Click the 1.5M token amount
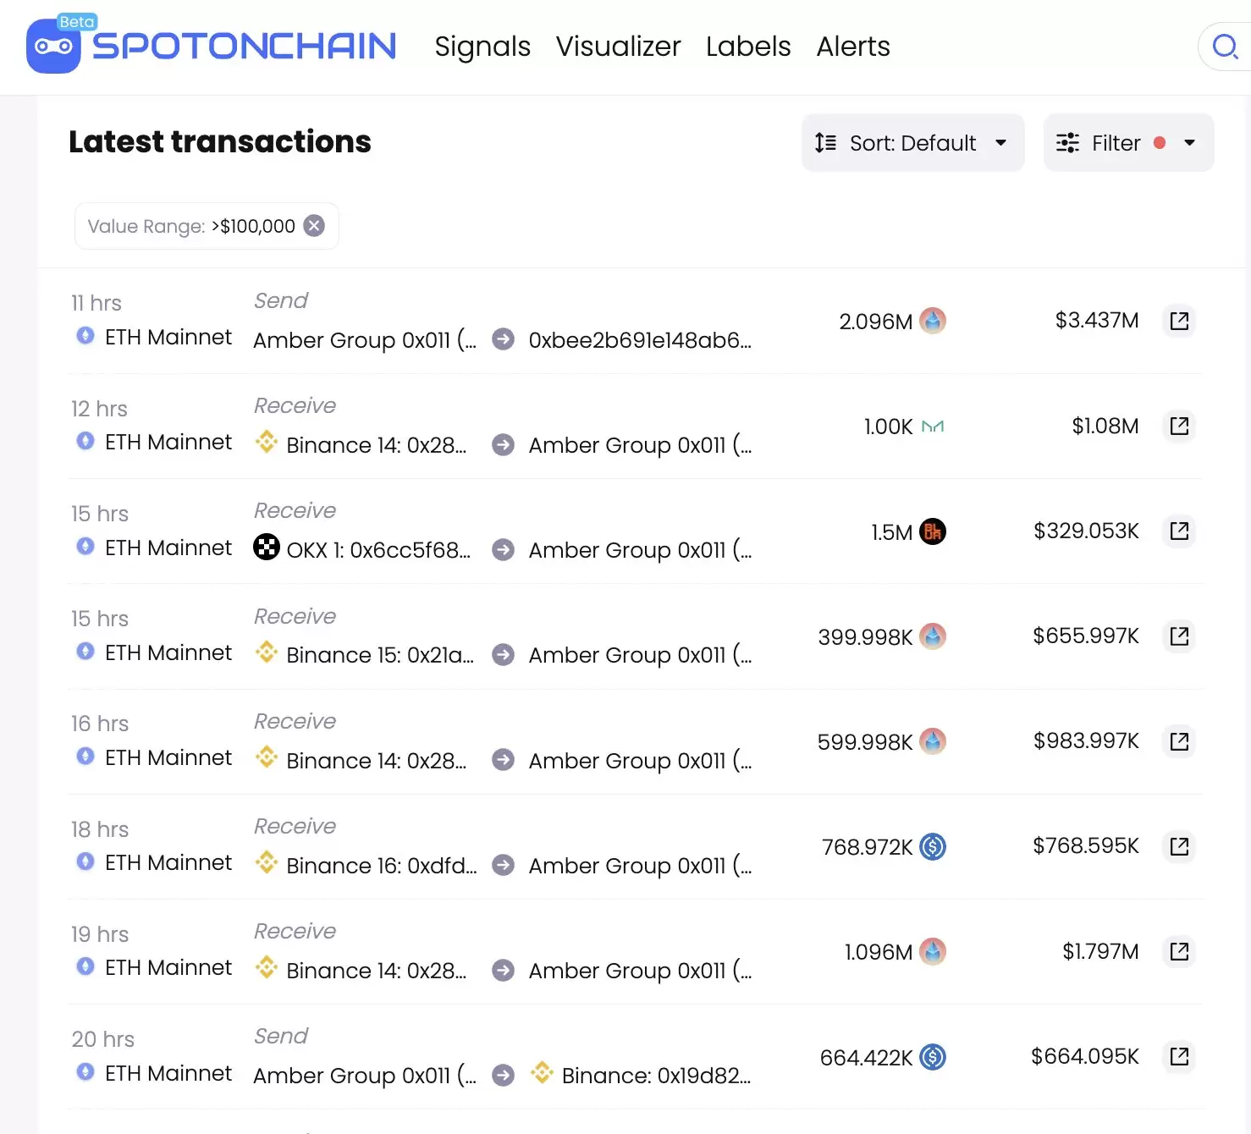The image size is (1251, 1134). 891,532
